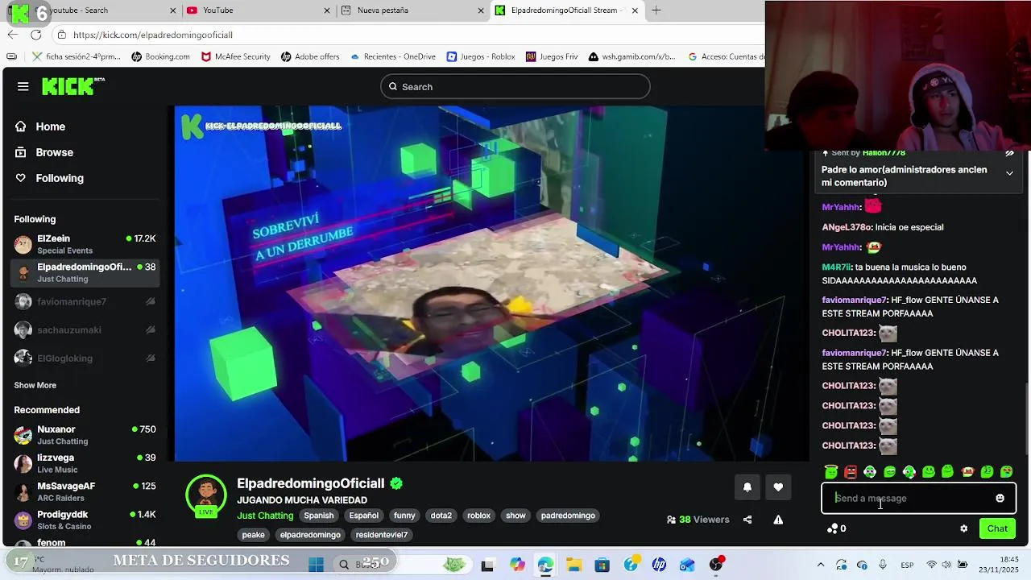Image resolution: width=1031 pixels, height=580 pixels.
Task: Open Prodigyddk recommended channel
Action: 85,520
